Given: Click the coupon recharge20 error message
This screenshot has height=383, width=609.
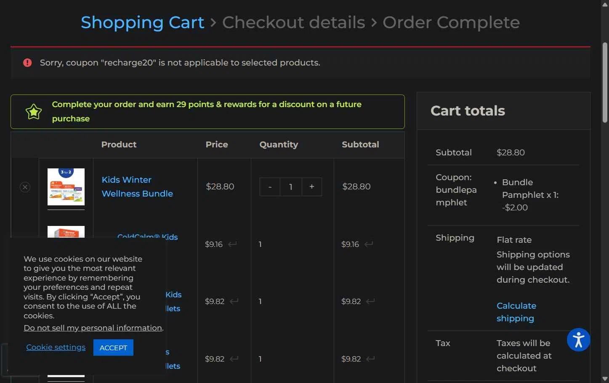Looking at the screenshot, I should point(180,63).
